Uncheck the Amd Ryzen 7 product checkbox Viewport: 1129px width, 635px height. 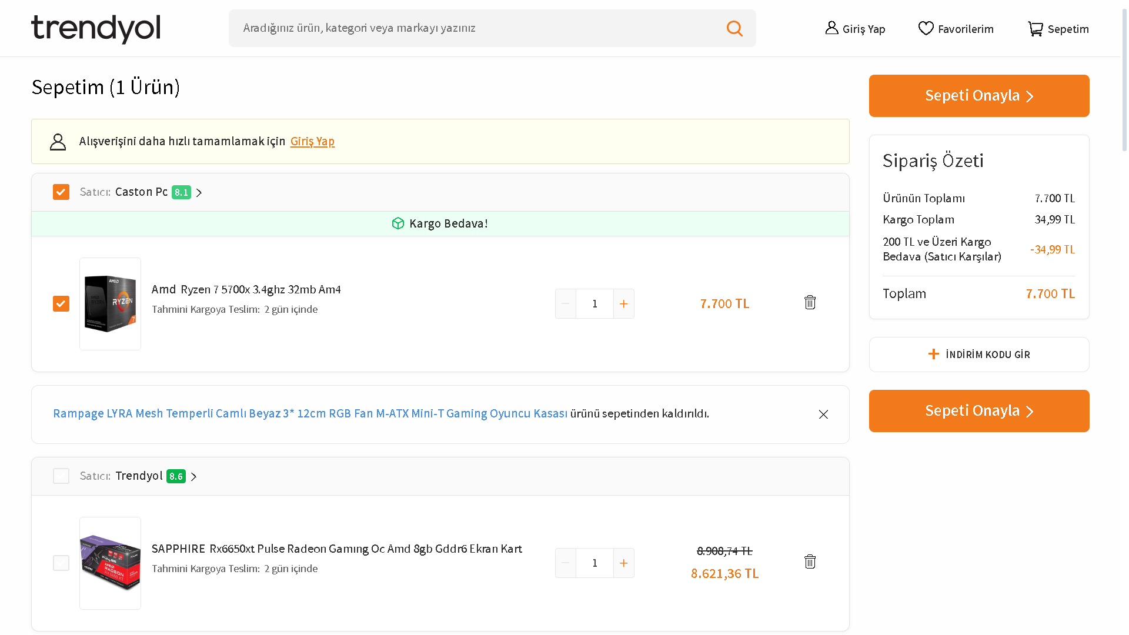[x=61, y=304]
